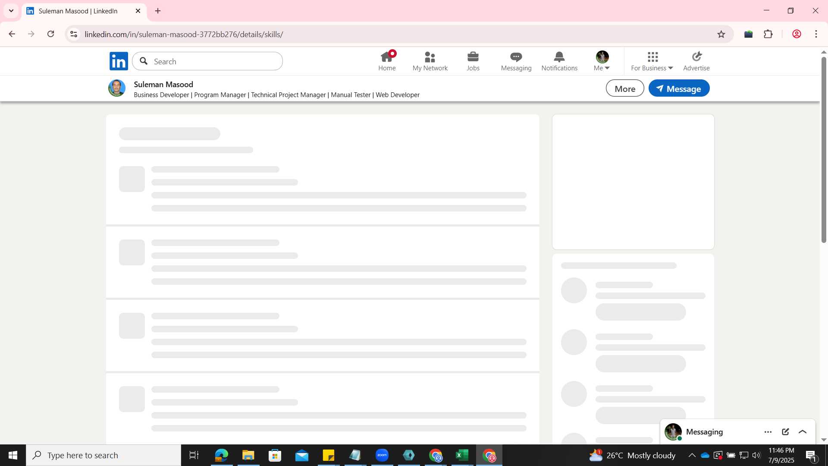828x466 pixels.
Task: Click the weather widget 26°C Mostly cloudy
Action: [632, 455]
